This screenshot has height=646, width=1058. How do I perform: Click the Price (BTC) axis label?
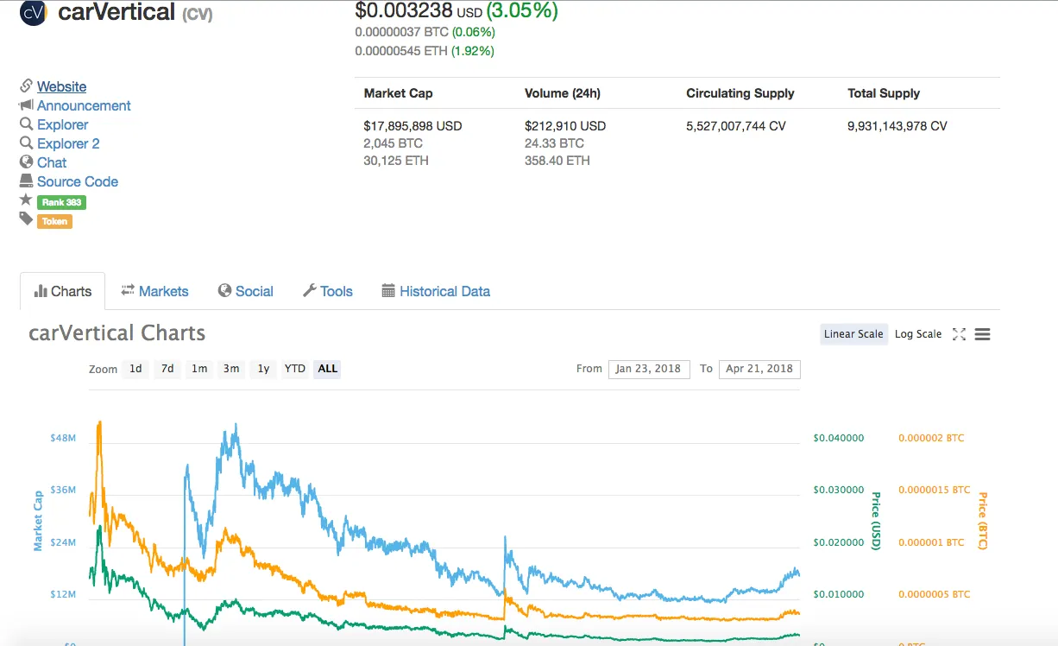coord(982,521)
